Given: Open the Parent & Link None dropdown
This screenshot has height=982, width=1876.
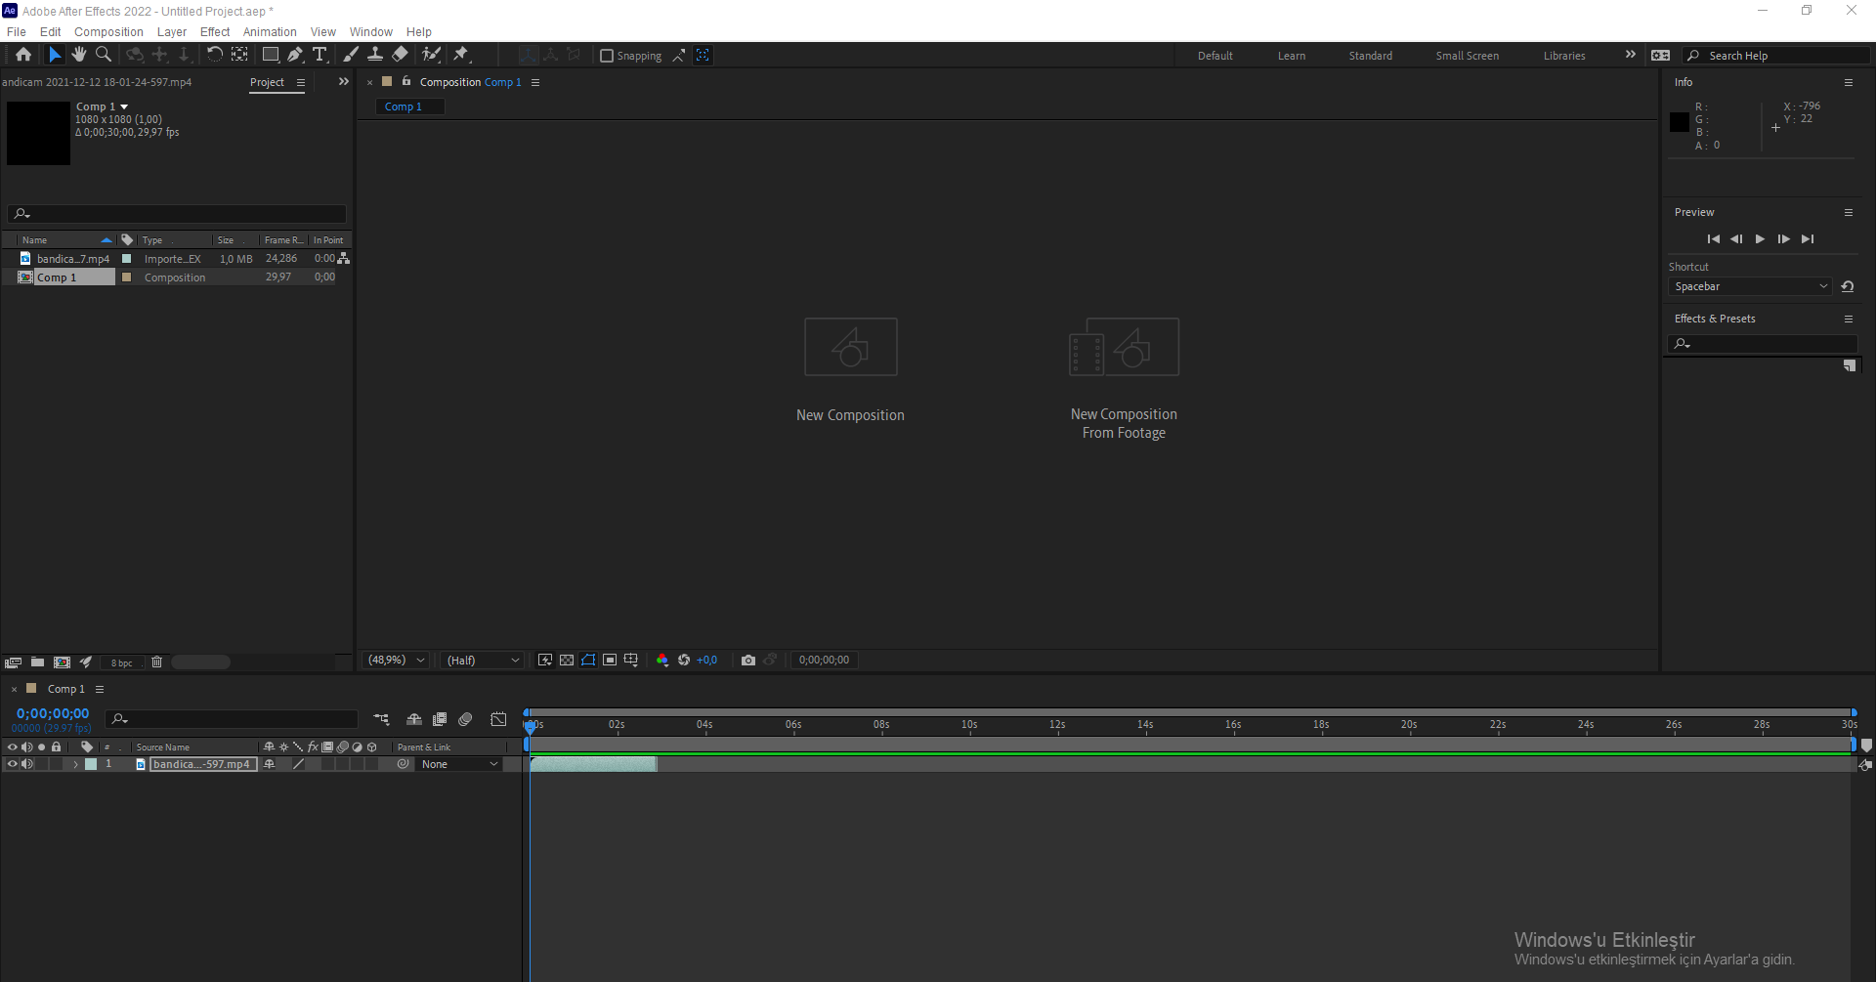Looking at the screenshot, I should pyautogui.click(x=459, y=764).
